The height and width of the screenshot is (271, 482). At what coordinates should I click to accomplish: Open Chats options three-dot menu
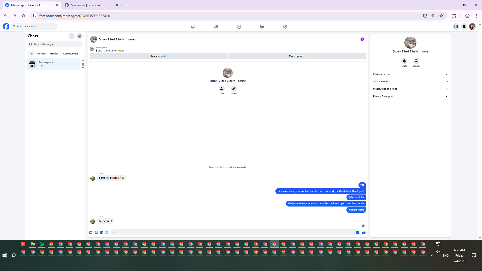[72, 36]
